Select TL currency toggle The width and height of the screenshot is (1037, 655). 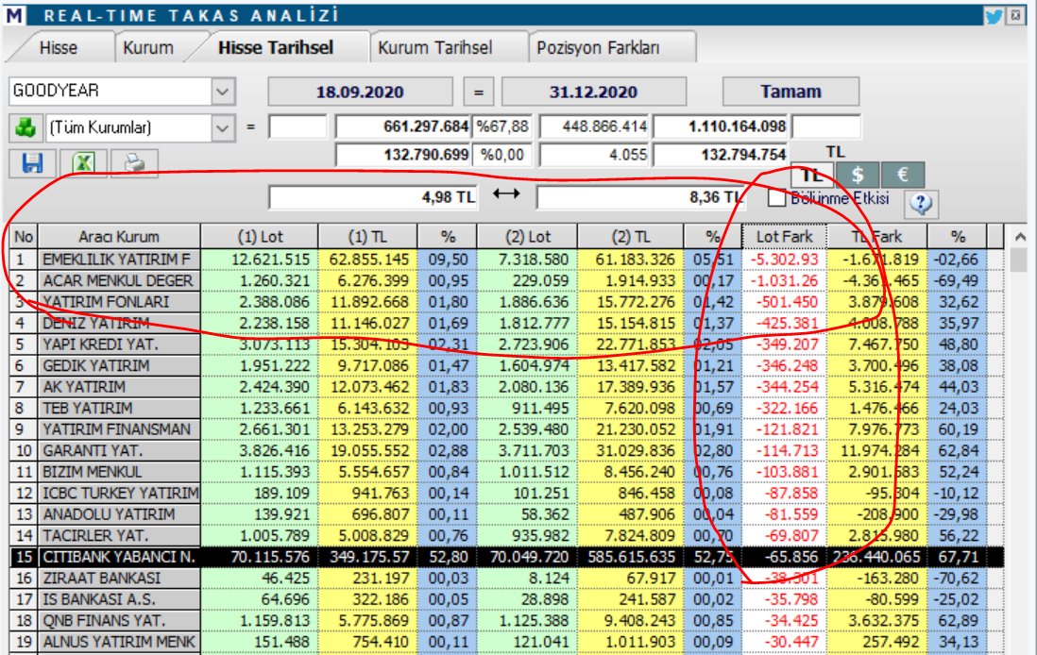[811, 176]
